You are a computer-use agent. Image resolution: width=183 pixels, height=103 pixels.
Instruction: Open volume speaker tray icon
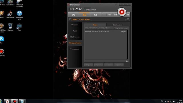[x=174, y=102]
